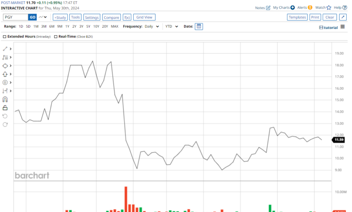352x212 pixels.
Task: Click the tallest green volume bar
Action: click(270, 208)
